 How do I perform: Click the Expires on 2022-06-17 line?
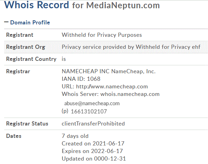tap(92, 151)
